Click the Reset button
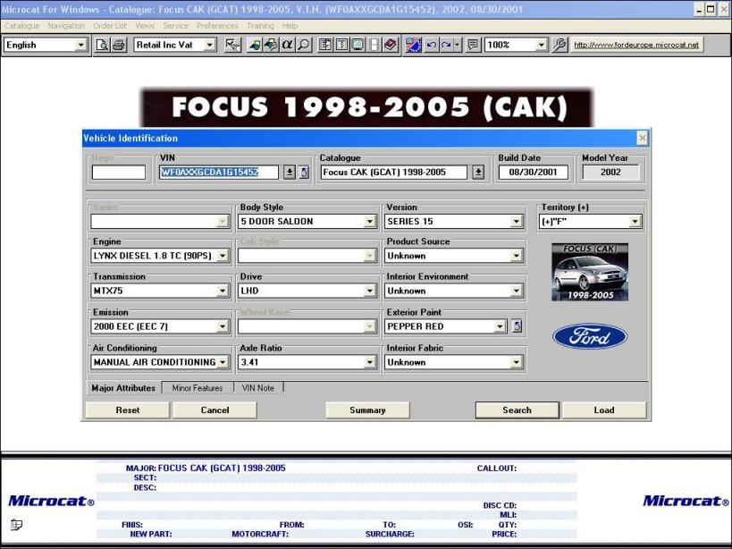The height and width of the screenshot is (549, 732). tap(128, 410)
